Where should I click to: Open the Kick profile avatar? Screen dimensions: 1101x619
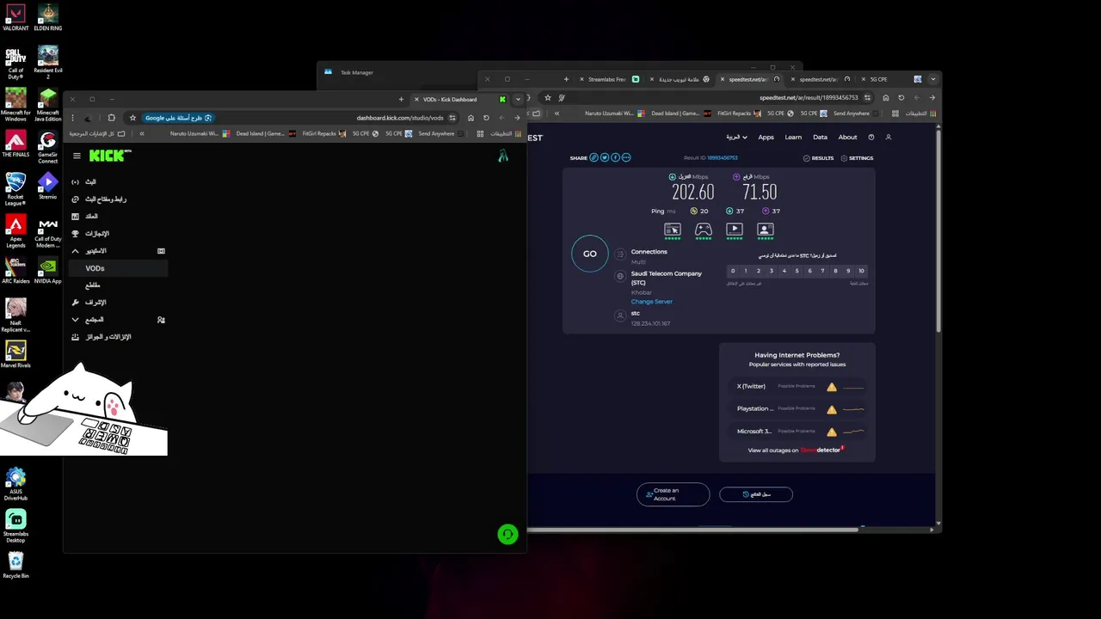tap(503, 156)
